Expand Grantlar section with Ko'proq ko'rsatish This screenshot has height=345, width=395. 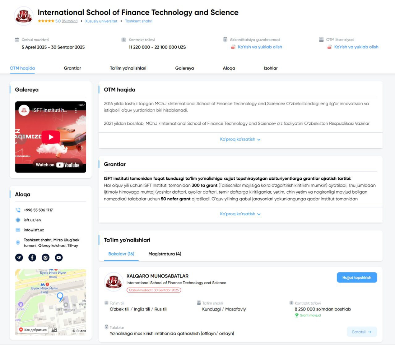240,214
